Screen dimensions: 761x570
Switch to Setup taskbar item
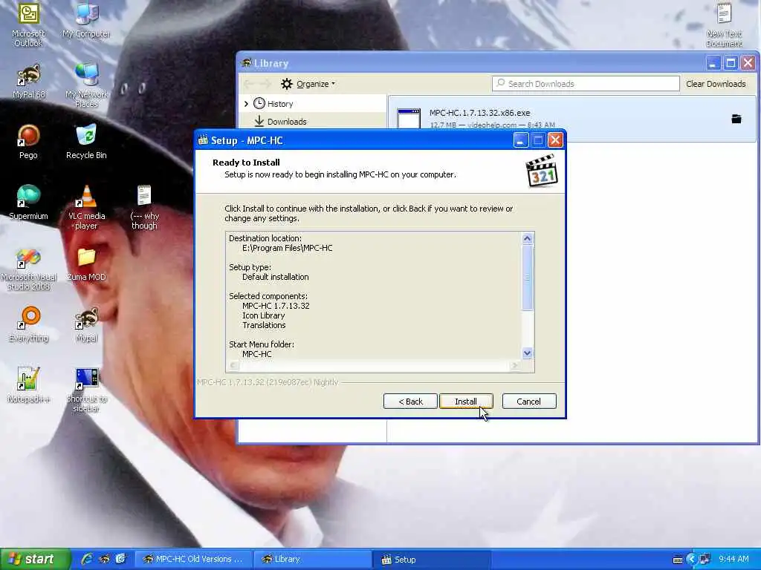[432, 560]
